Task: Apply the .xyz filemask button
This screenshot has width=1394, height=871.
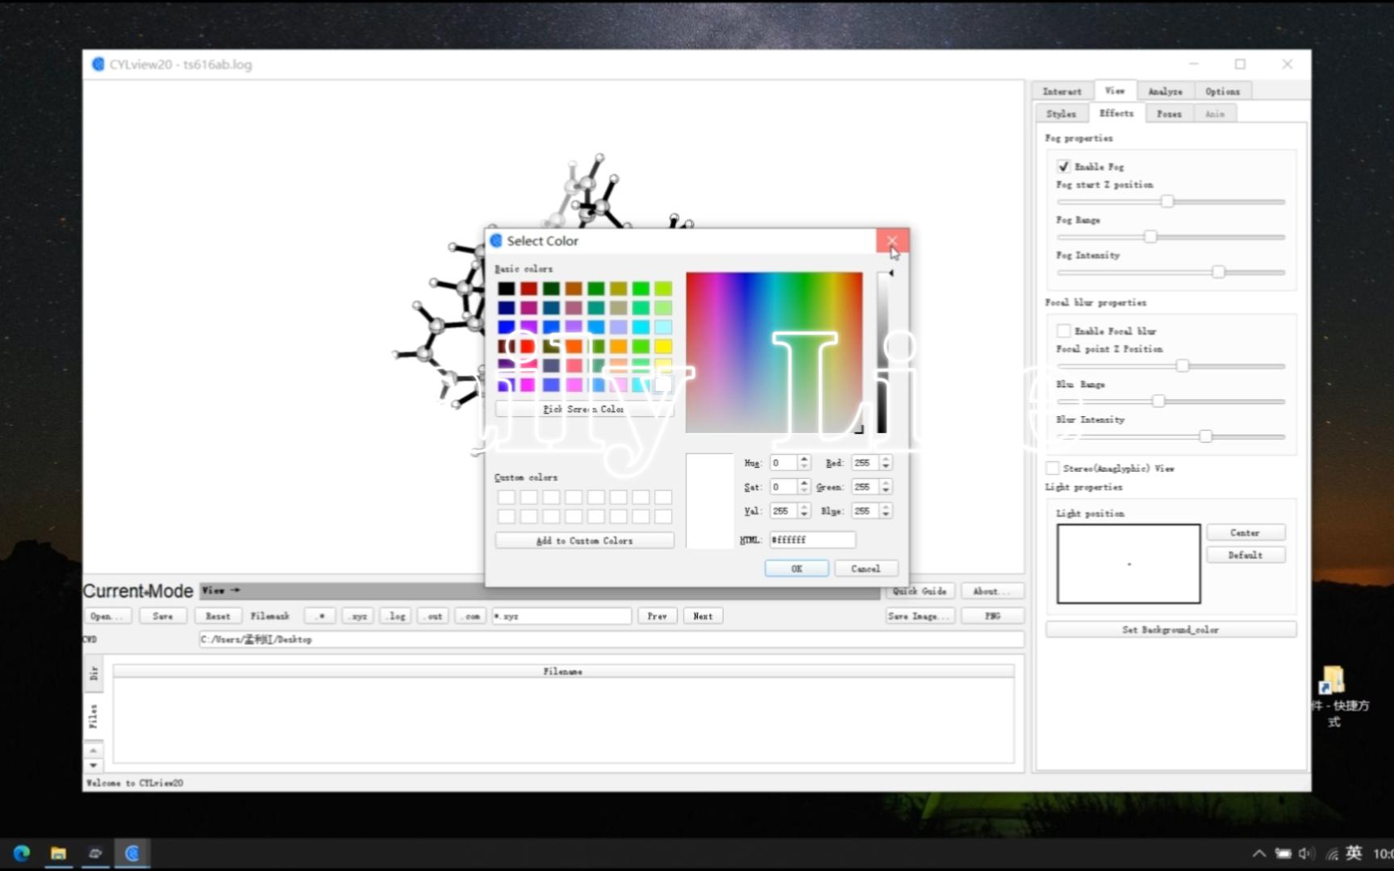Action: 357,615
